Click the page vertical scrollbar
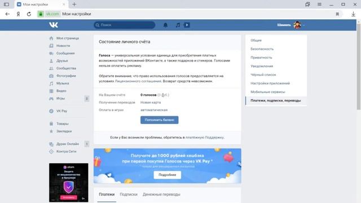This screenshot has width=361, height=203. [359, 67]
